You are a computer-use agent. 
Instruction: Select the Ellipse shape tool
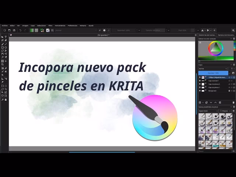(x=6, y=48)
